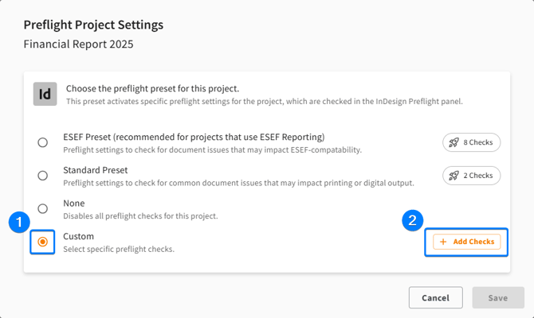Screen dimensions: 534x318
Task: Select the ESEF Preset radio button
Action: click(42, 142)
